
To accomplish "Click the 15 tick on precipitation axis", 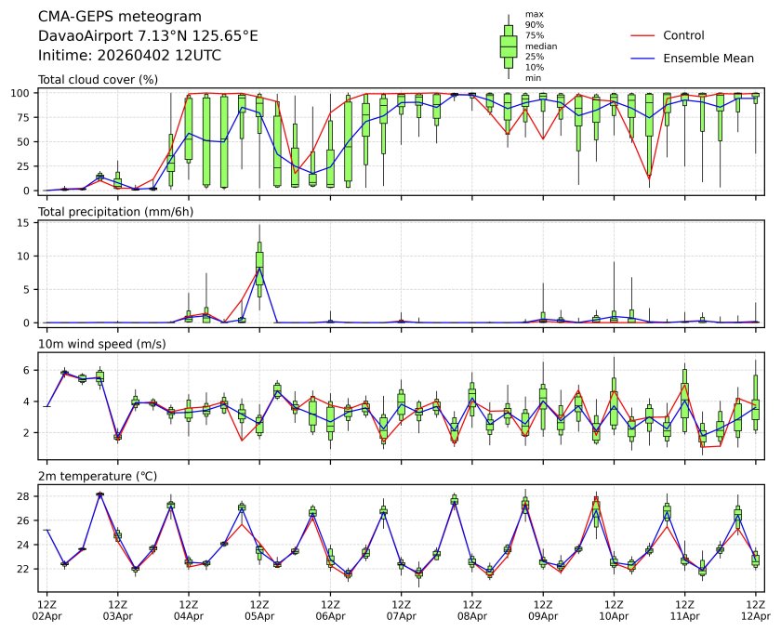I will point(28,222).
